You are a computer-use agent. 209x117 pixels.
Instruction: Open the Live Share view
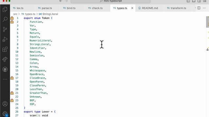[5, 59]
